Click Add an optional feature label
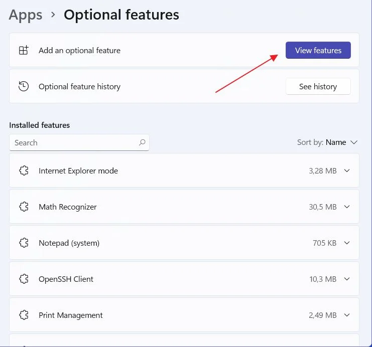 pos(79,51)
